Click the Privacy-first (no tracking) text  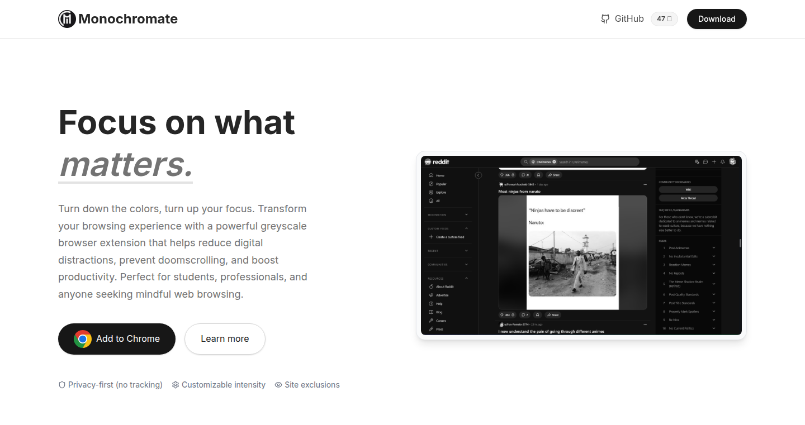coord(115,385)
